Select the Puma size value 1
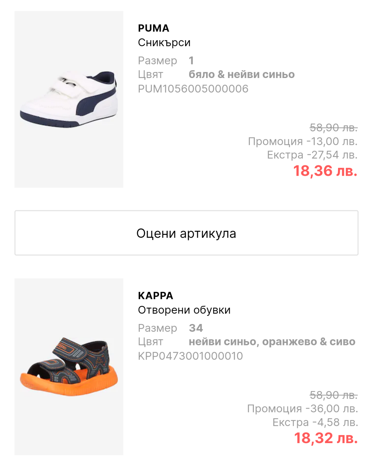Screen dimensions: 373x458 coord(191,61)
